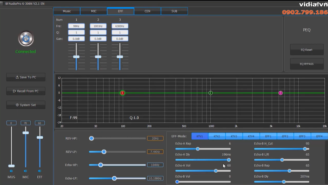
Task: Click Save To PC button
Action: (x=26, y=77)
